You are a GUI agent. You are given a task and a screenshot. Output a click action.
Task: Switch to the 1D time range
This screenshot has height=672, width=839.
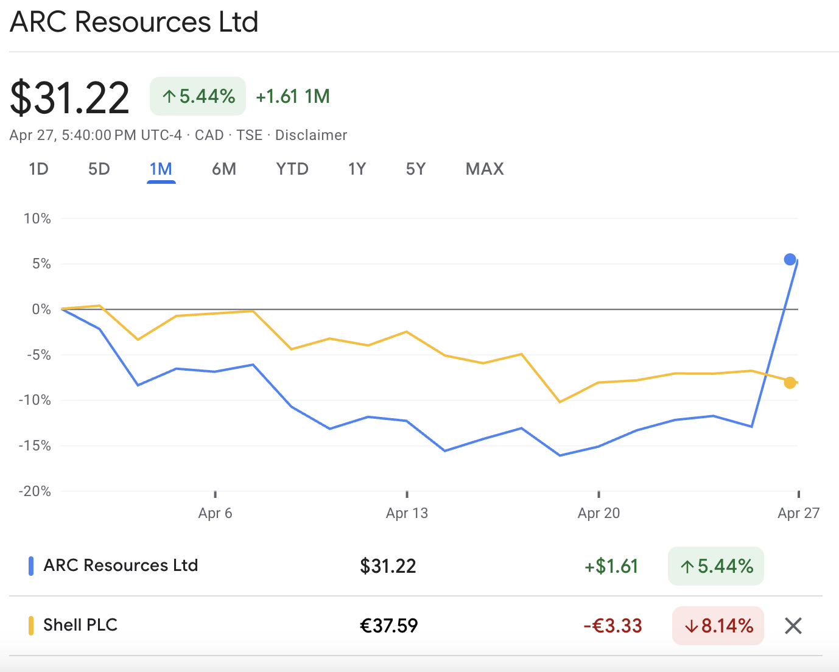pos(38,169)
